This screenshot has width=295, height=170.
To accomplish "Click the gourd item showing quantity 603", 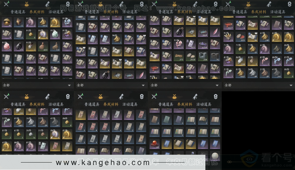I will point(42,46).
